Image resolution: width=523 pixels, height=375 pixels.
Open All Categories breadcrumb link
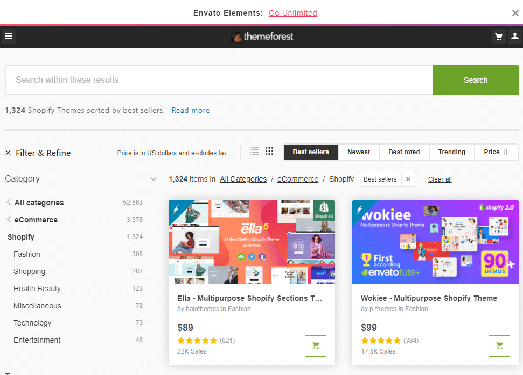[243, 179]
